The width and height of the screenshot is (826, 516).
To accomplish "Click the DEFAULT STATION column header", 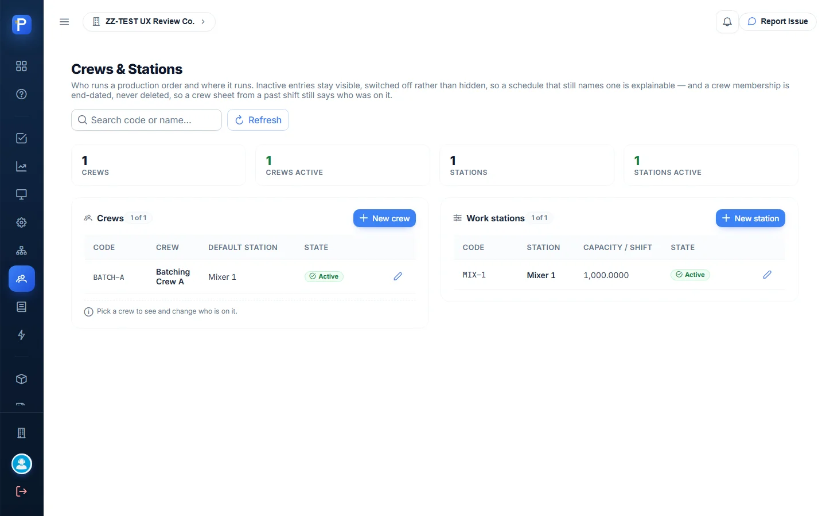I will point(243,248).
